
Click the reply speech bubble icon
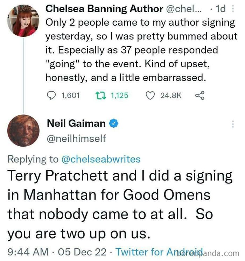tap(51, 96)
